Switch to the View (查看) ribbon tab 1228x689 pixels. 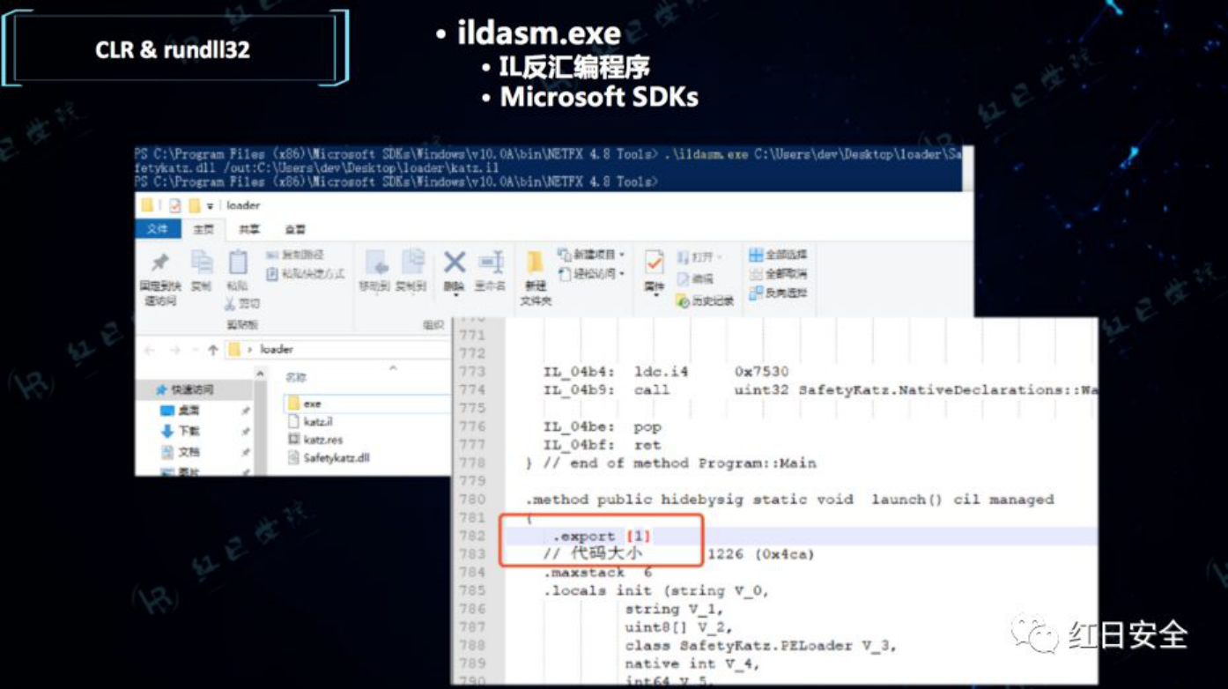pos(295,229)
